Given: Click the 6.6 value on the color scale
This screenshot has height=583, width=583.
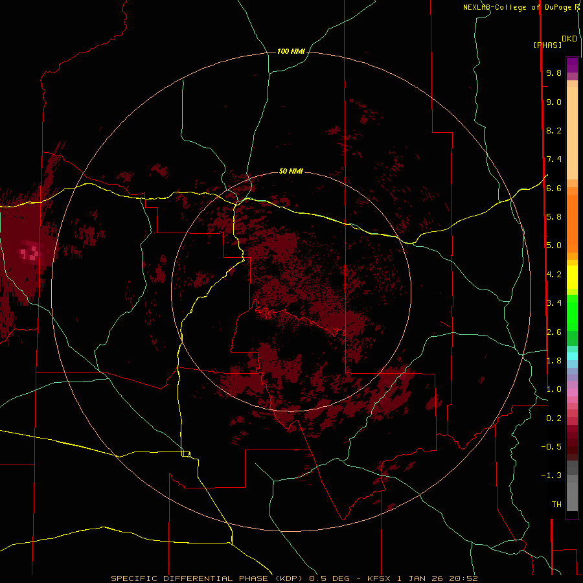Looking at the screenshot, I should click(x=554, y=188).
